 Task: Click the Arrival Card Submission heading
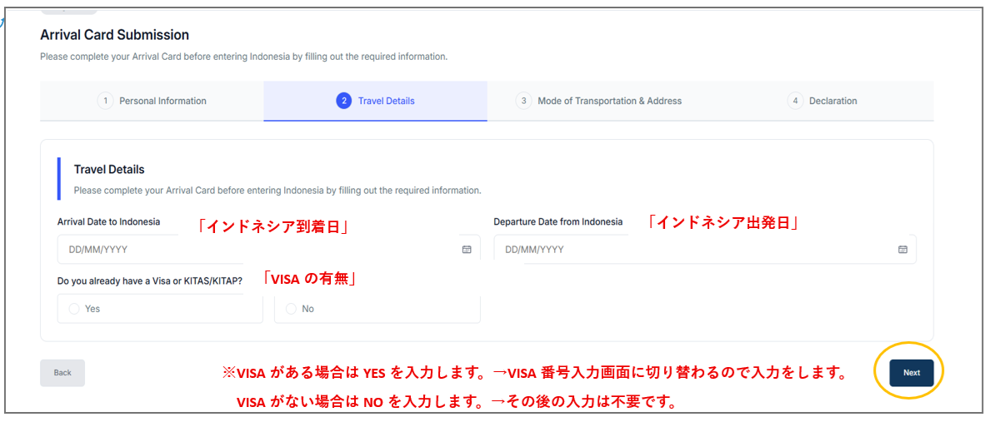tap(114, 35)
